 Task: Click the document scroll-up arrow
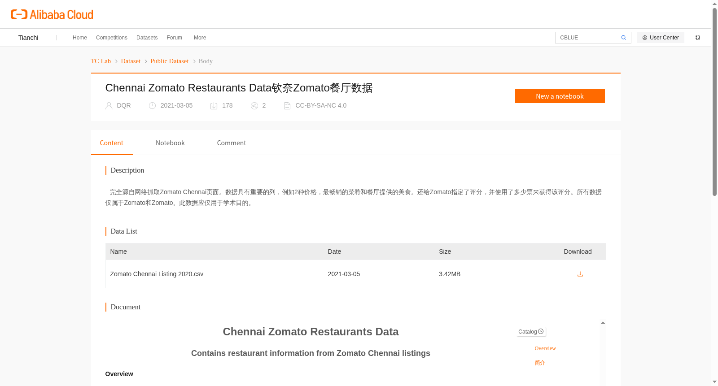(603, 323)
